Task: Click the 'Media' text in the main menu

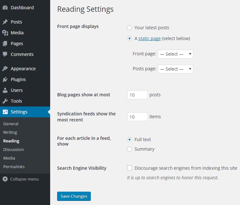Action: 17,33
